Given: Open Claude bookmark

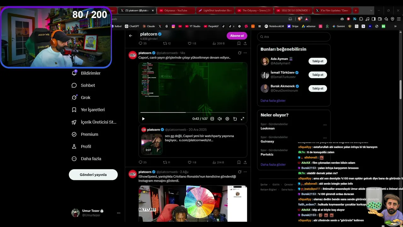Looking at the screenshot, I should (x=149, y=26).
